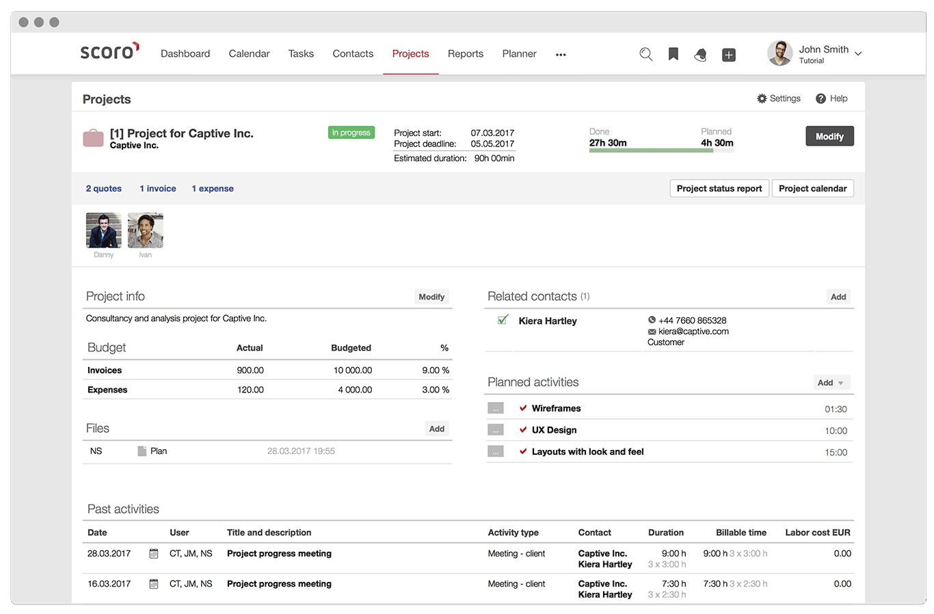Open the search magnifier icon

[645, 54]
